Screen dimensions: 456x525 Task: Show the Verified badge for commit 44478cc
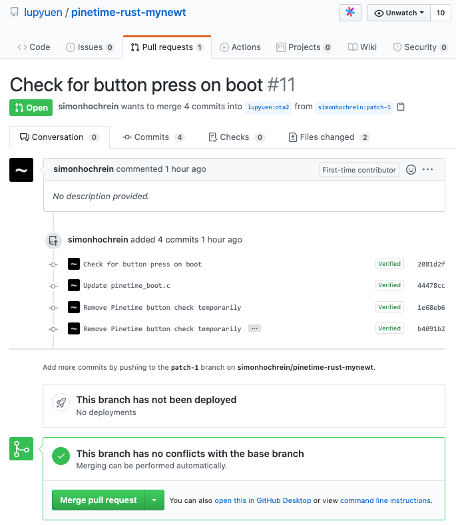point(389,285)
